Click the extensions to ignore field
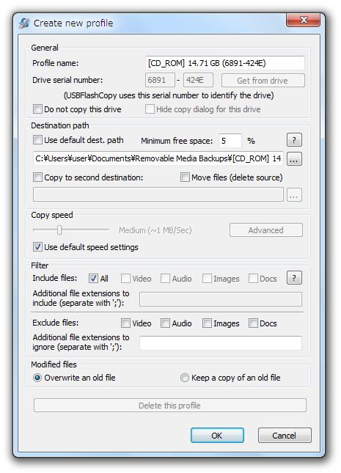The height and width of the screenshot is (473, 341). [x=221, y=343]
